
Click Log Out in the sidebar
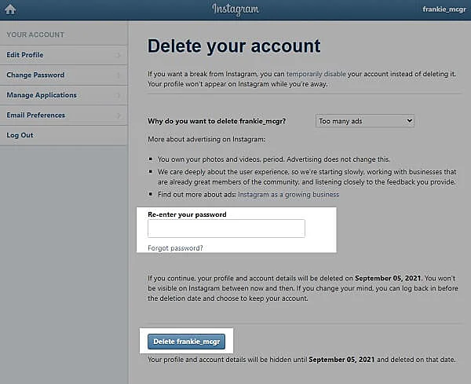pyautogui.click(x=20, y=135)
